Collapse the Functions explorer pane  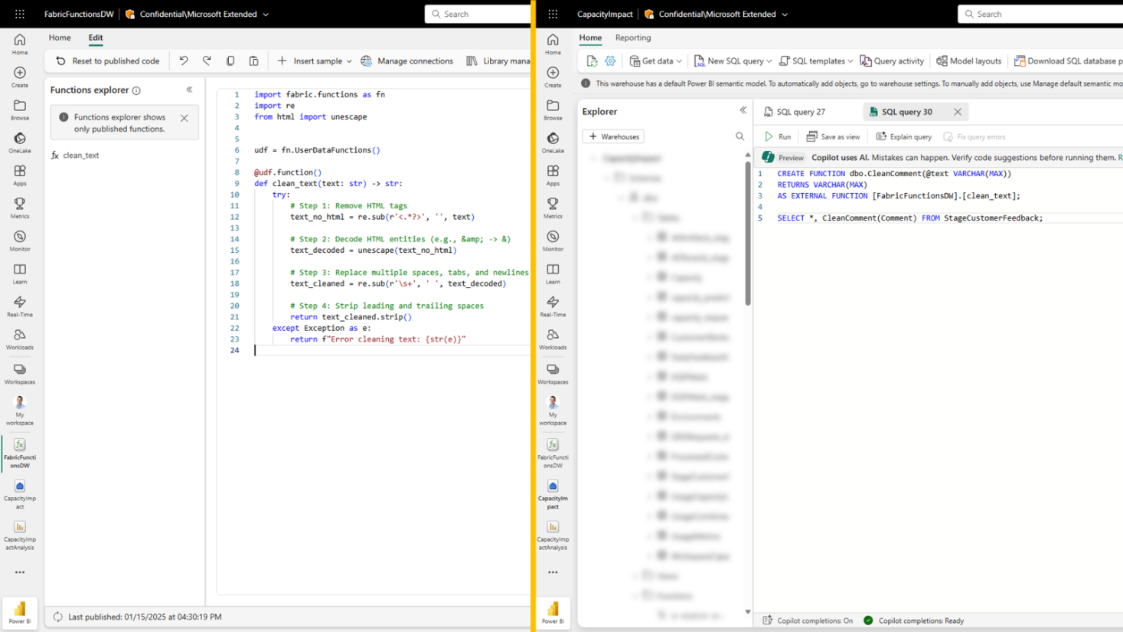189,90
